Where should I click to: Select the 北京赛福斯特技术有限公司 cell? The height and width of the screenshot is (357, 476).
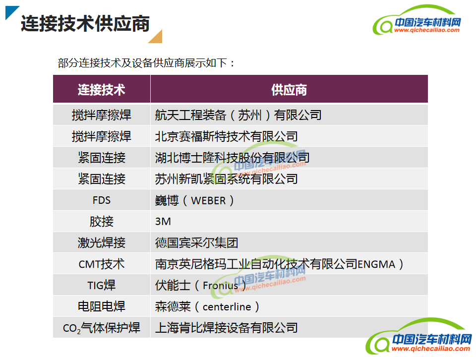coord(226,136)
